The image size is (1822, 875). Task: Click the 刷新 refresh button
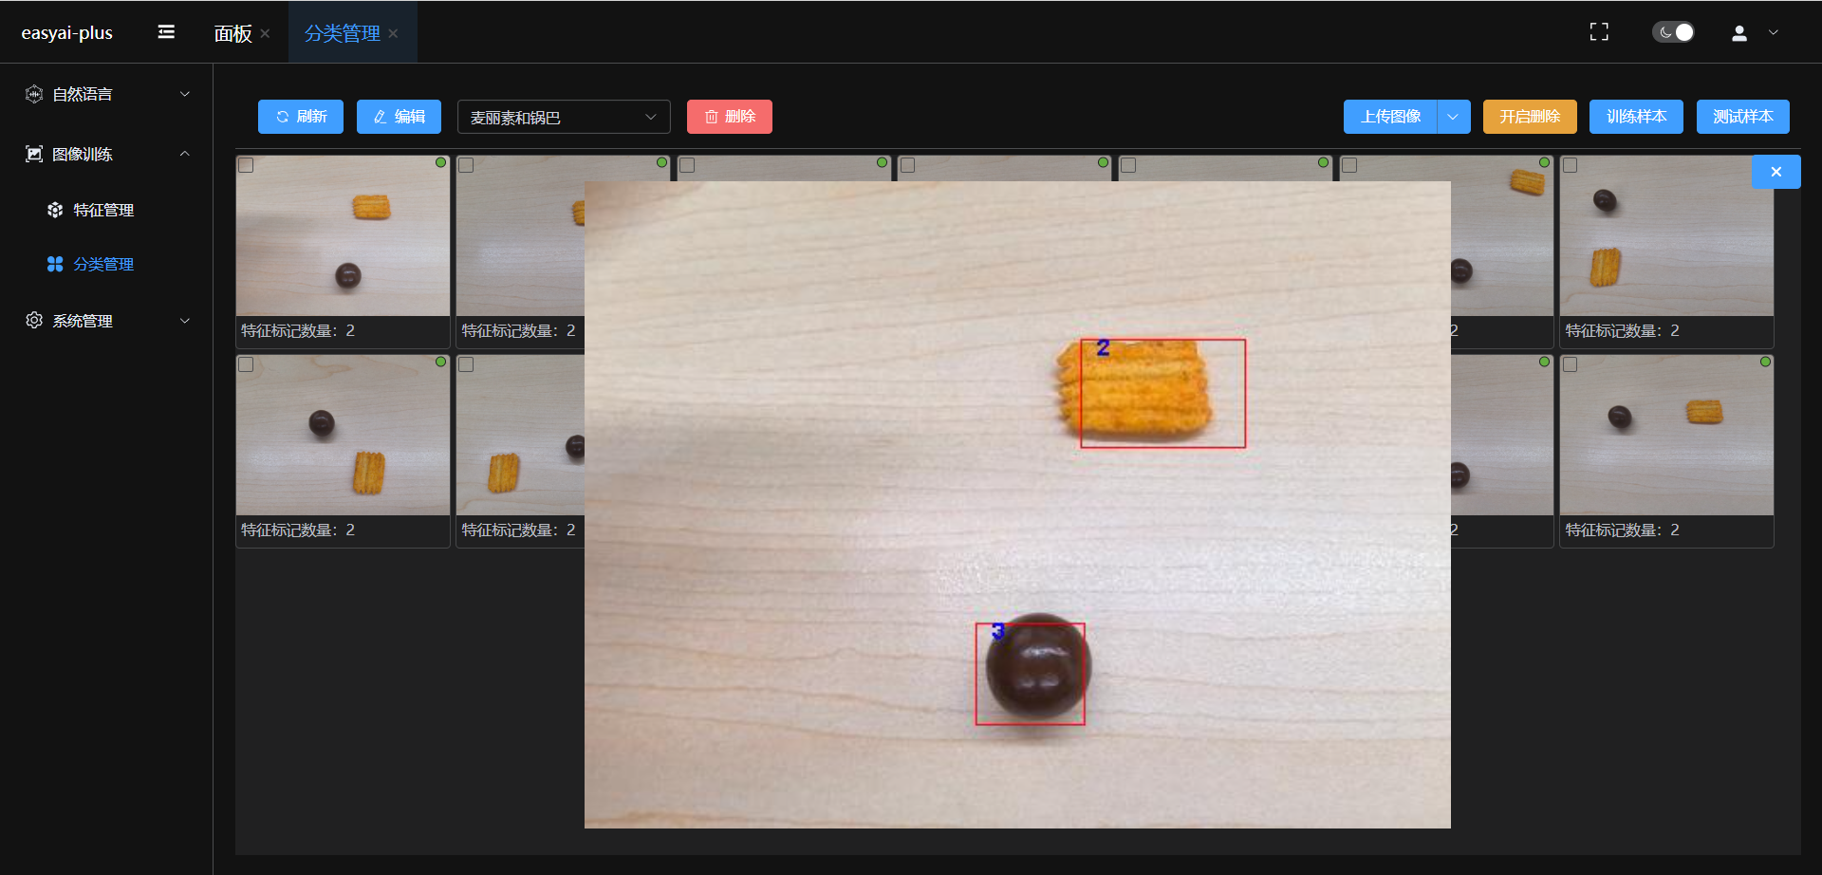coord(301,117)
